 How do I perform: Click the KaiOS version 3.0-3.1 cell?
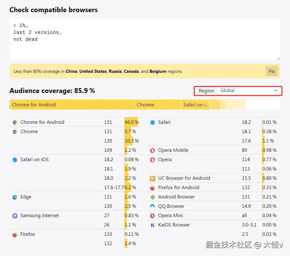click(x=249, y=225)
